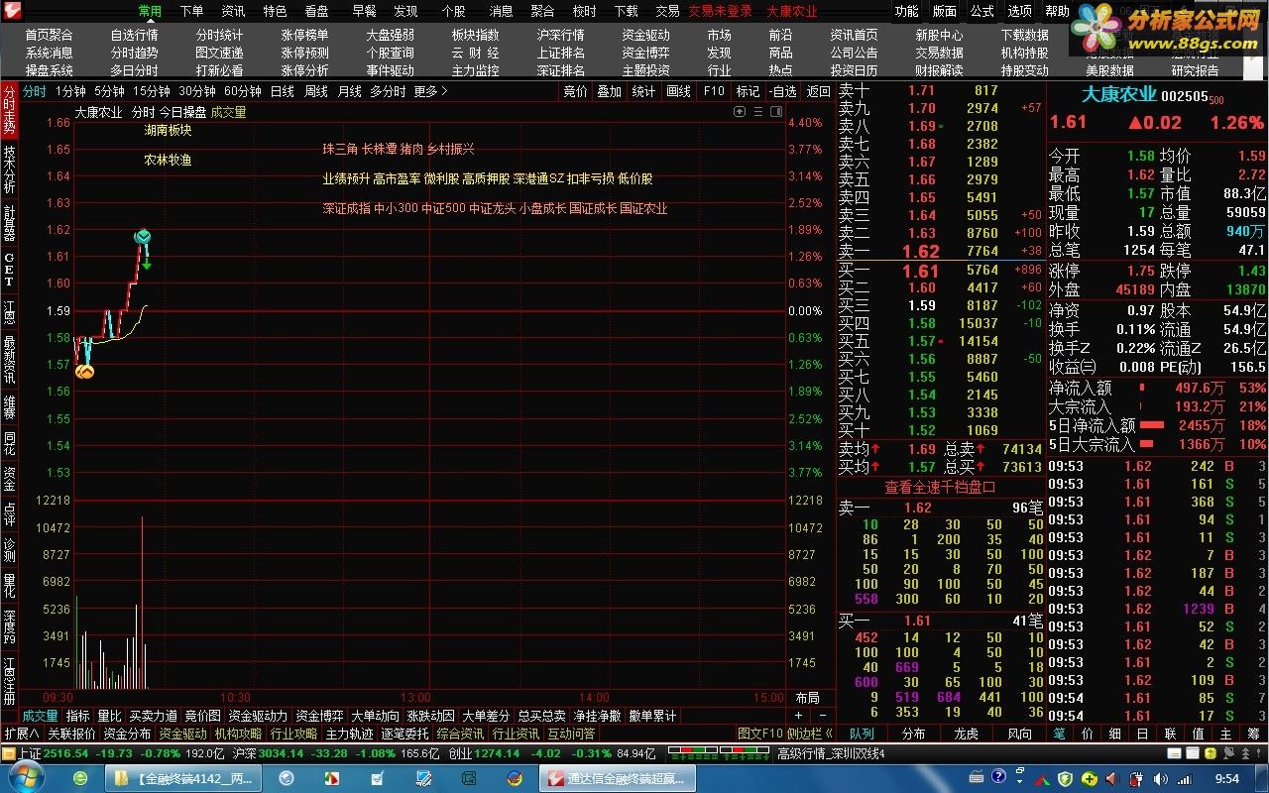1269x793 pixels.
Task: Open the Windows Start button
Action: (26, 778)
